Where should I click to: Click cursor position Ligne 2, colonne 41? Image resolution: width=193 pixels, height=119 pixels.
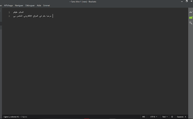click(11, 117)
